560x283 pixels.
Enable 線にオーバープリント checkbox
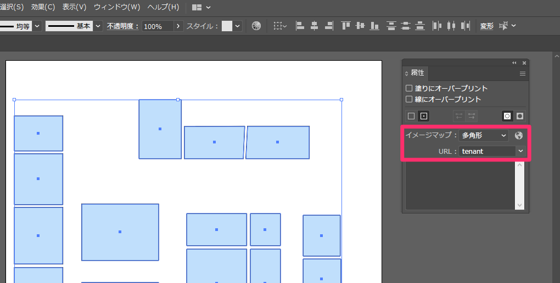click(409, 99)
